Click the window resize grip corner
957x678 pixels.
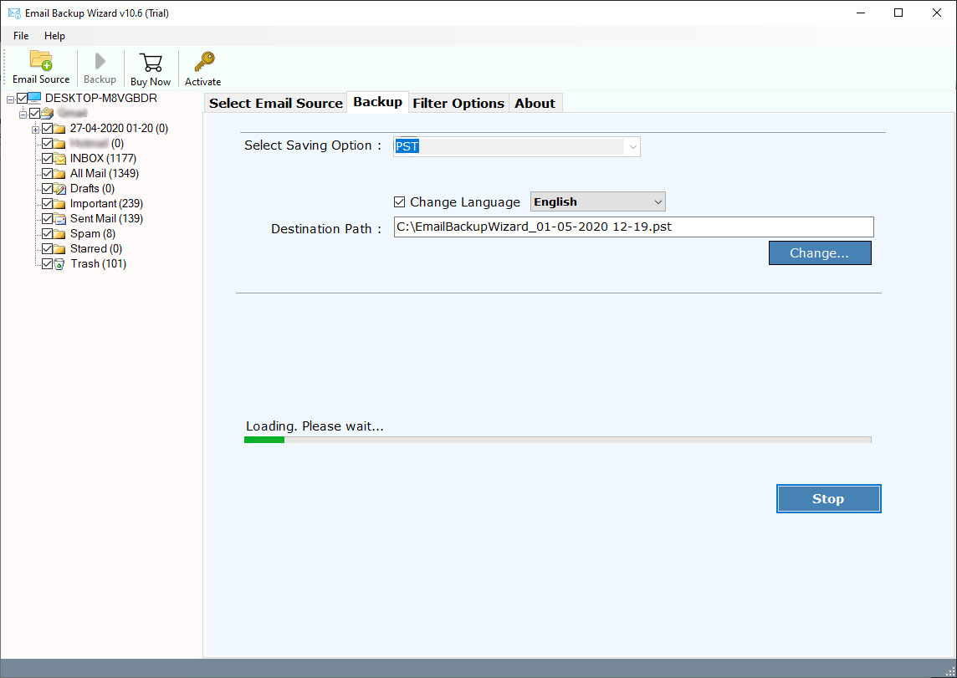(x=949, y=671)
